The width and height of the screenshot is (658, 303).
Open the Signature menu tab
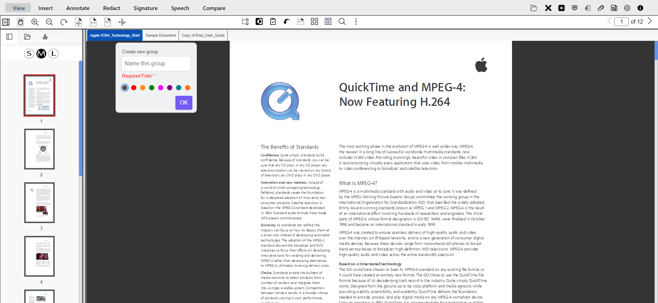[x=146, y=8]
